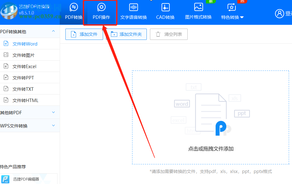This screenshot has width=292, height=184.
Task: Select the 文件转TXT conversion icon
Action: click(6, 89)
